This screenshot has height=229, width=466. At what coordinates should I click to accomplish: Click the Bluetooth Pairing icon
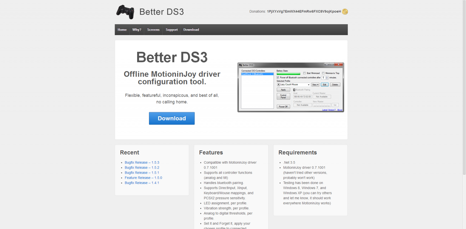point(294,90)
